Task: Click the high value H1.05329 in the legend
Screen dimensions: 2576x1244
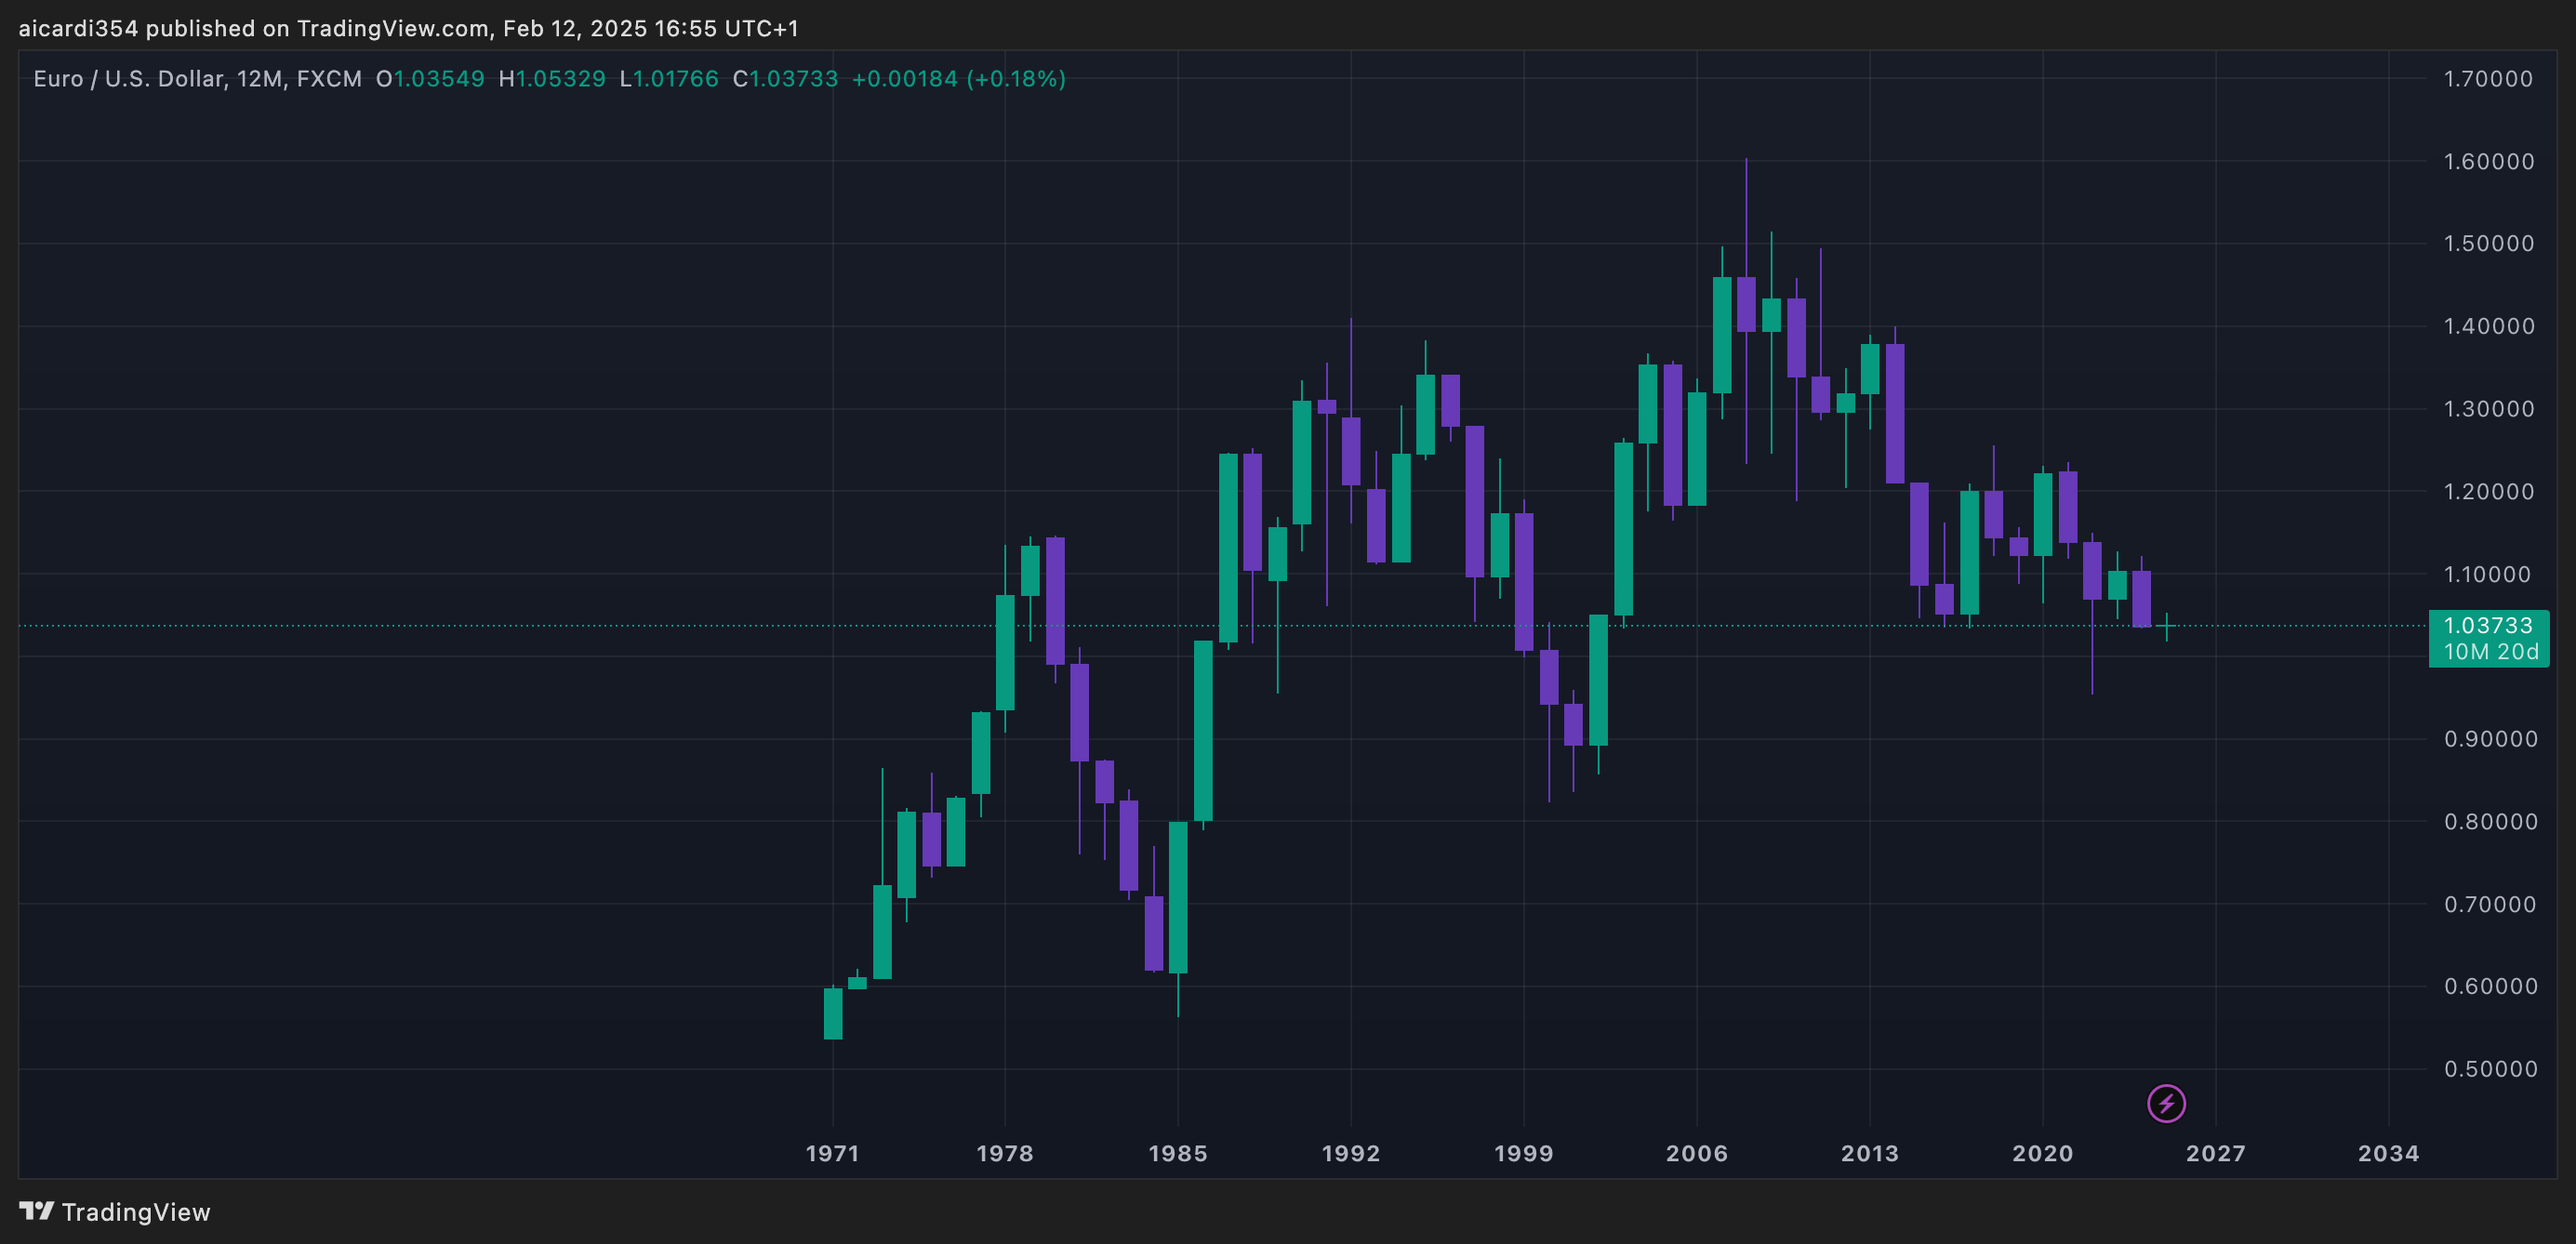Action: tap(552, 79)
